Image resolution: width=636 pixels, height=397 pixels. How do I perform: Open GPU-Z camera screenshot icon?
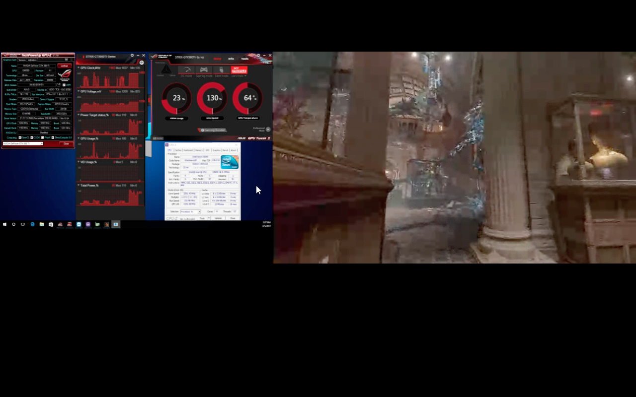coord(66,60)
